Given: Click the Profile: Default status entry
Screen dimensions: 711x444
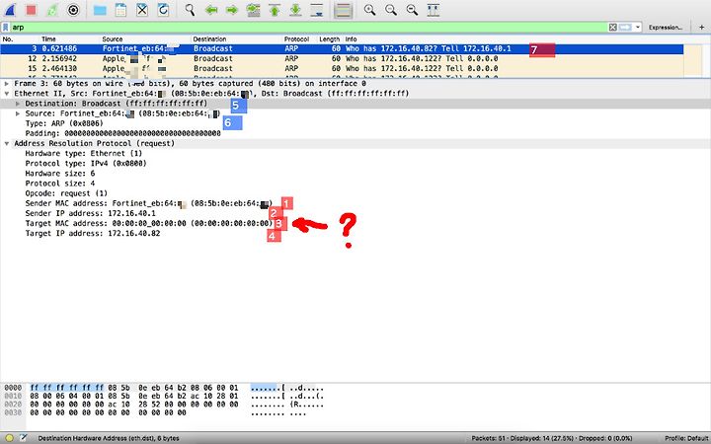Looking at the screenshot, I should click(688, 438).
